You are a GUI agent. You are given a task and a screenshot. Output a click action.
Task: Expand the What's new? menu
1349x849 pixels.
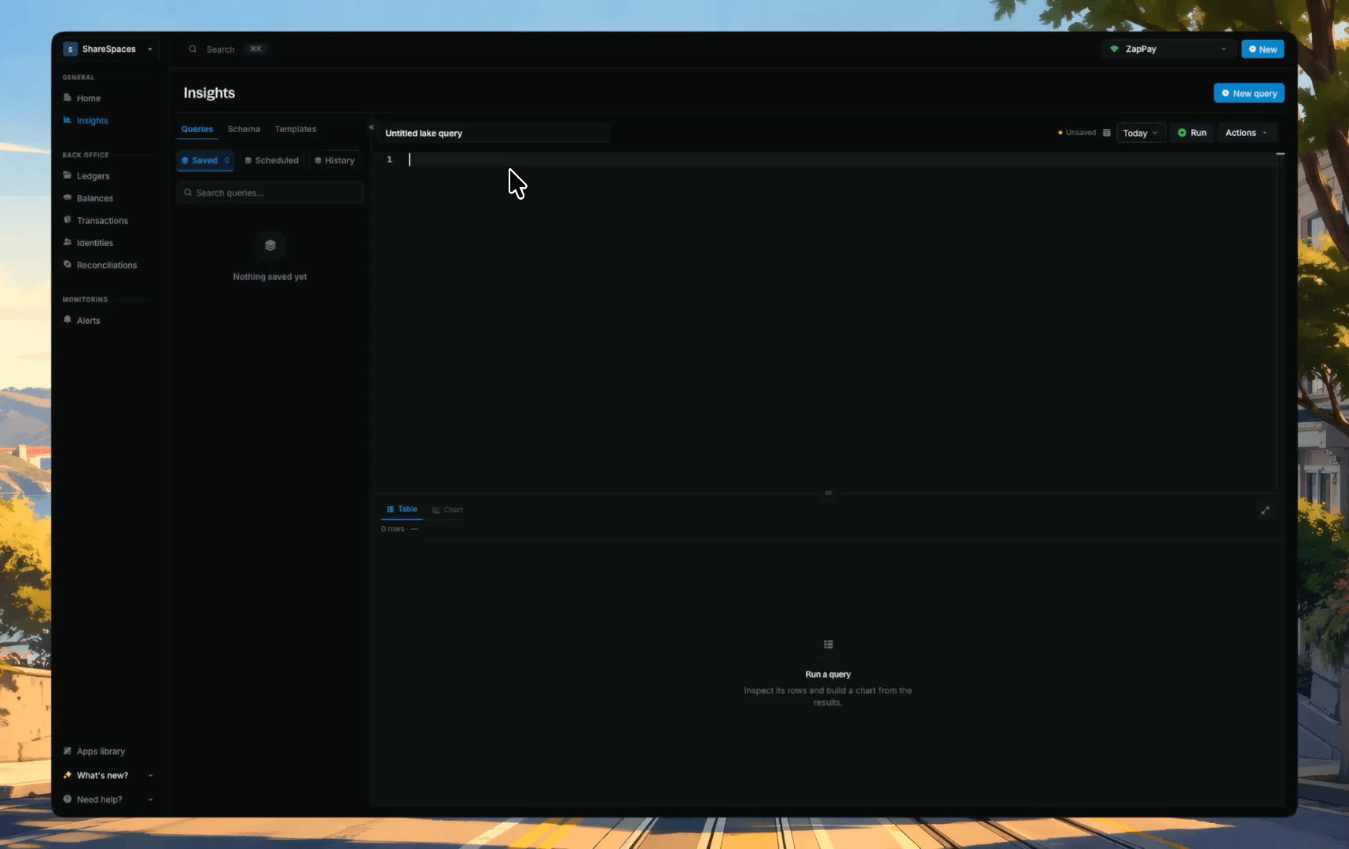point(108,775)
